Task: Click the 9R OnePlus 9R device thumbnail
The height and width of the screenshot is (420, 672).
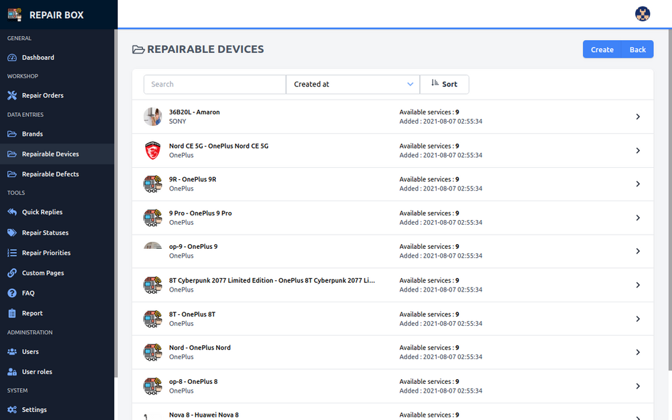Action: click(152, 184)
